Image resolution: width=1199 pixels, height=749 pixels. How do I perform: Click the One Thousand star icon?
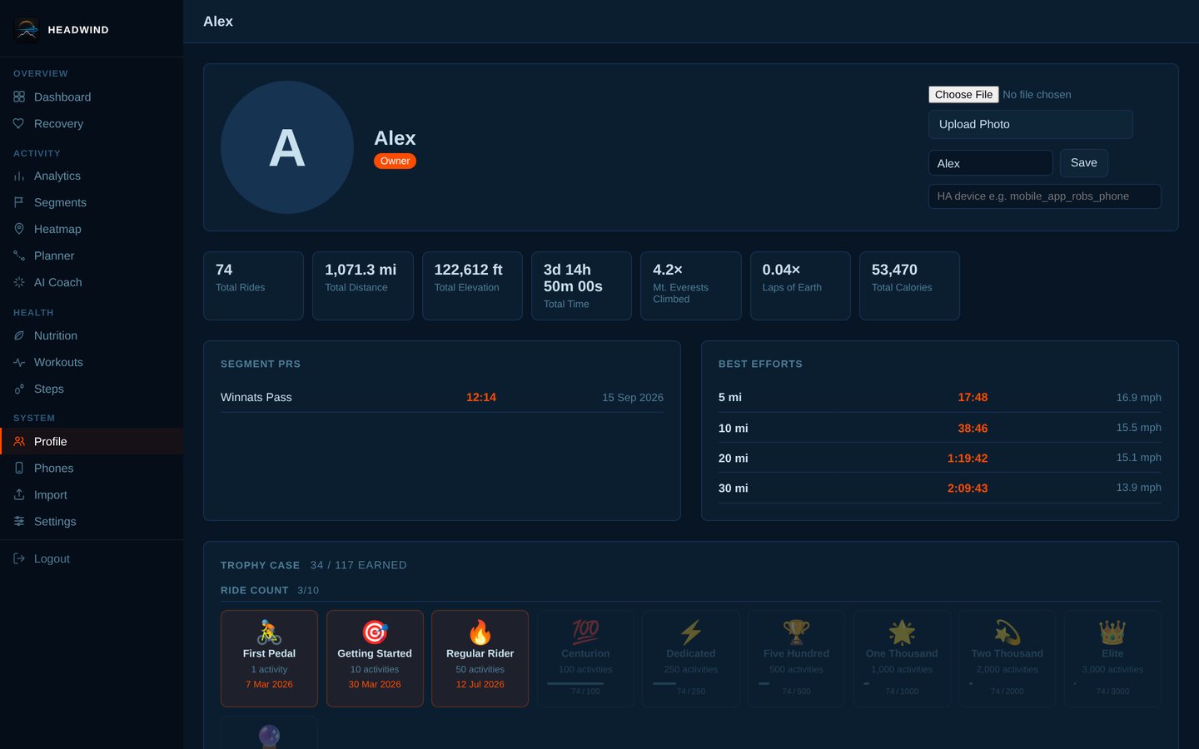pos(902,632)
